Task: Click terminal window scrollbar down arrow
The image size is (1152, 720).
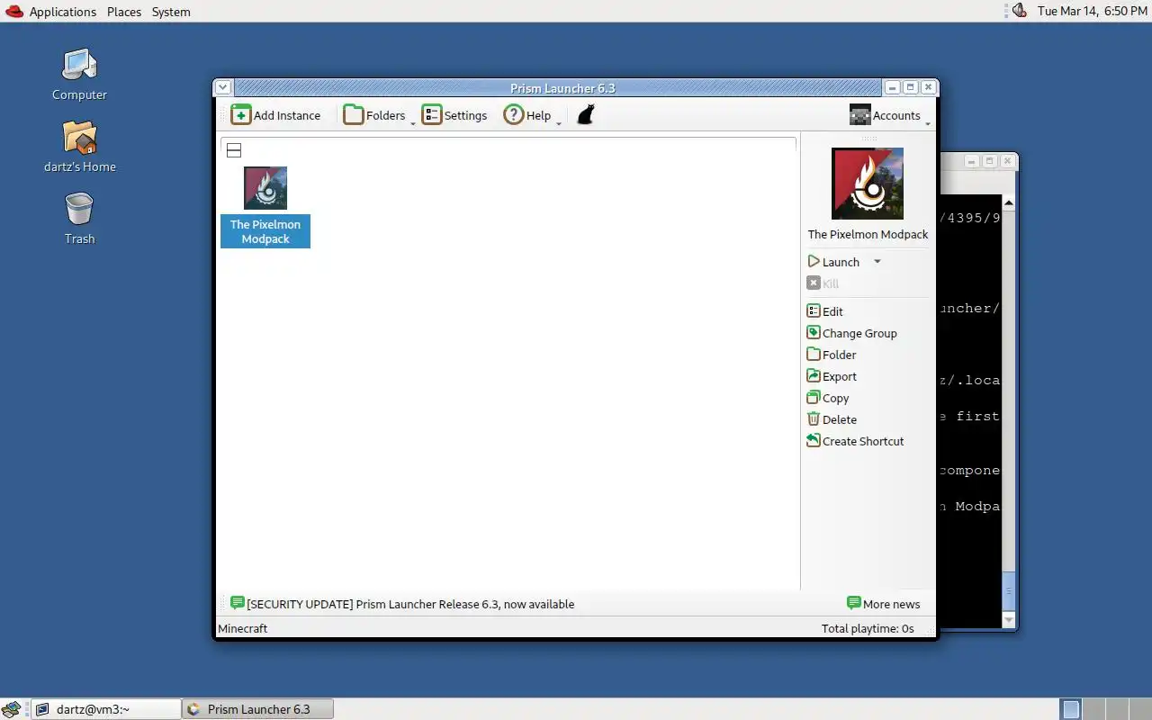Action: tap(1008, 620)
